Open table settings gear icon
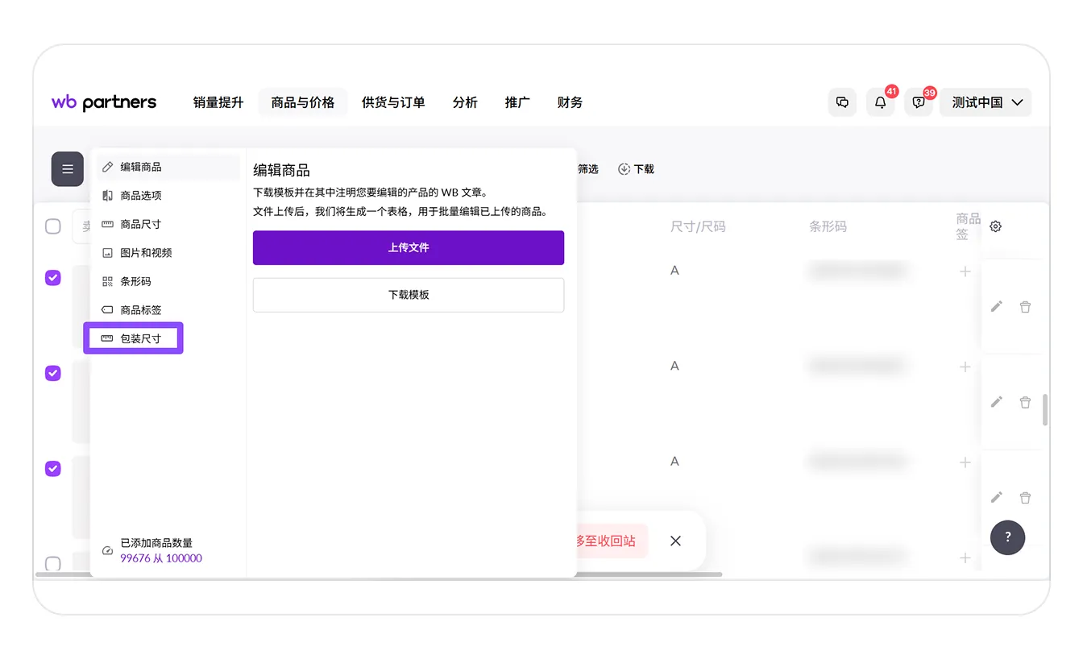This screenshot has height=659, width=1083. point(995,226)
